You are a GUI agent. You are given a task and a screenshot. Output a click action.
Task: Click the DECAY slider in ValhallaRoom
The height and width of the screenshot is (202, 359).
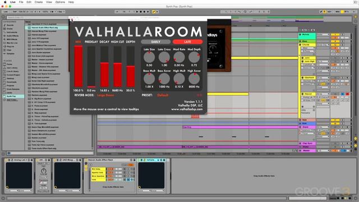coord(104,66)
